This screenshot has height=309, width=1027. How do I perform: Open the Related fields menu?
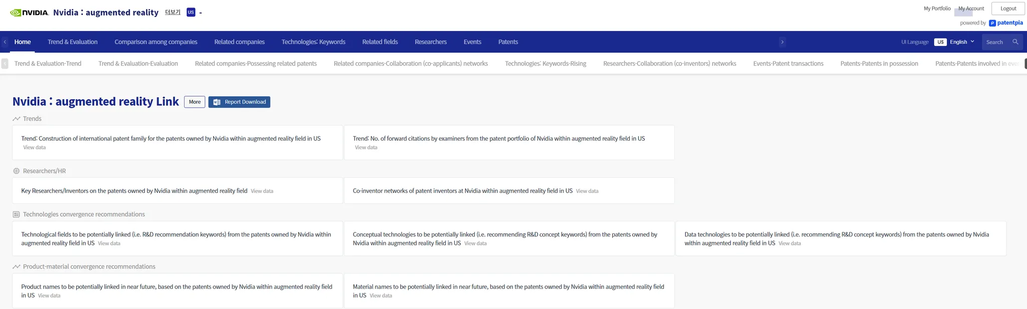click(x=380, y=42)
